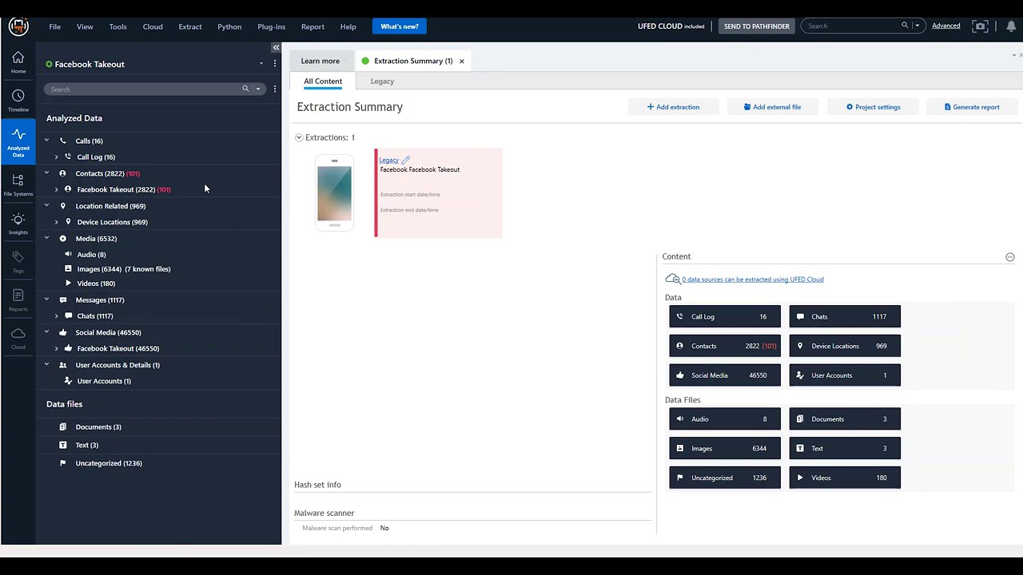
Task: Expand Facebook Takeout (2822) contacts node
Action: [56, 189]
